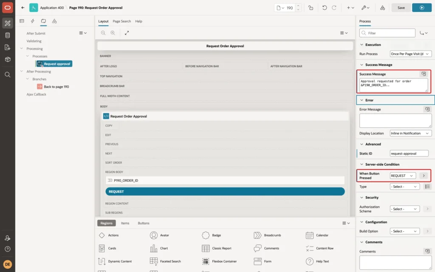Select the REQUEST button in layout
The height and width of the screenshot is (272, 435).
225,192
